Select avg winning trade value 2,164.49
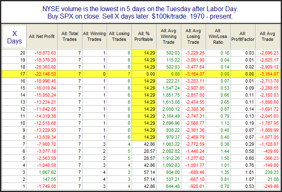The image size is (282, 192). tap(171, 116)
